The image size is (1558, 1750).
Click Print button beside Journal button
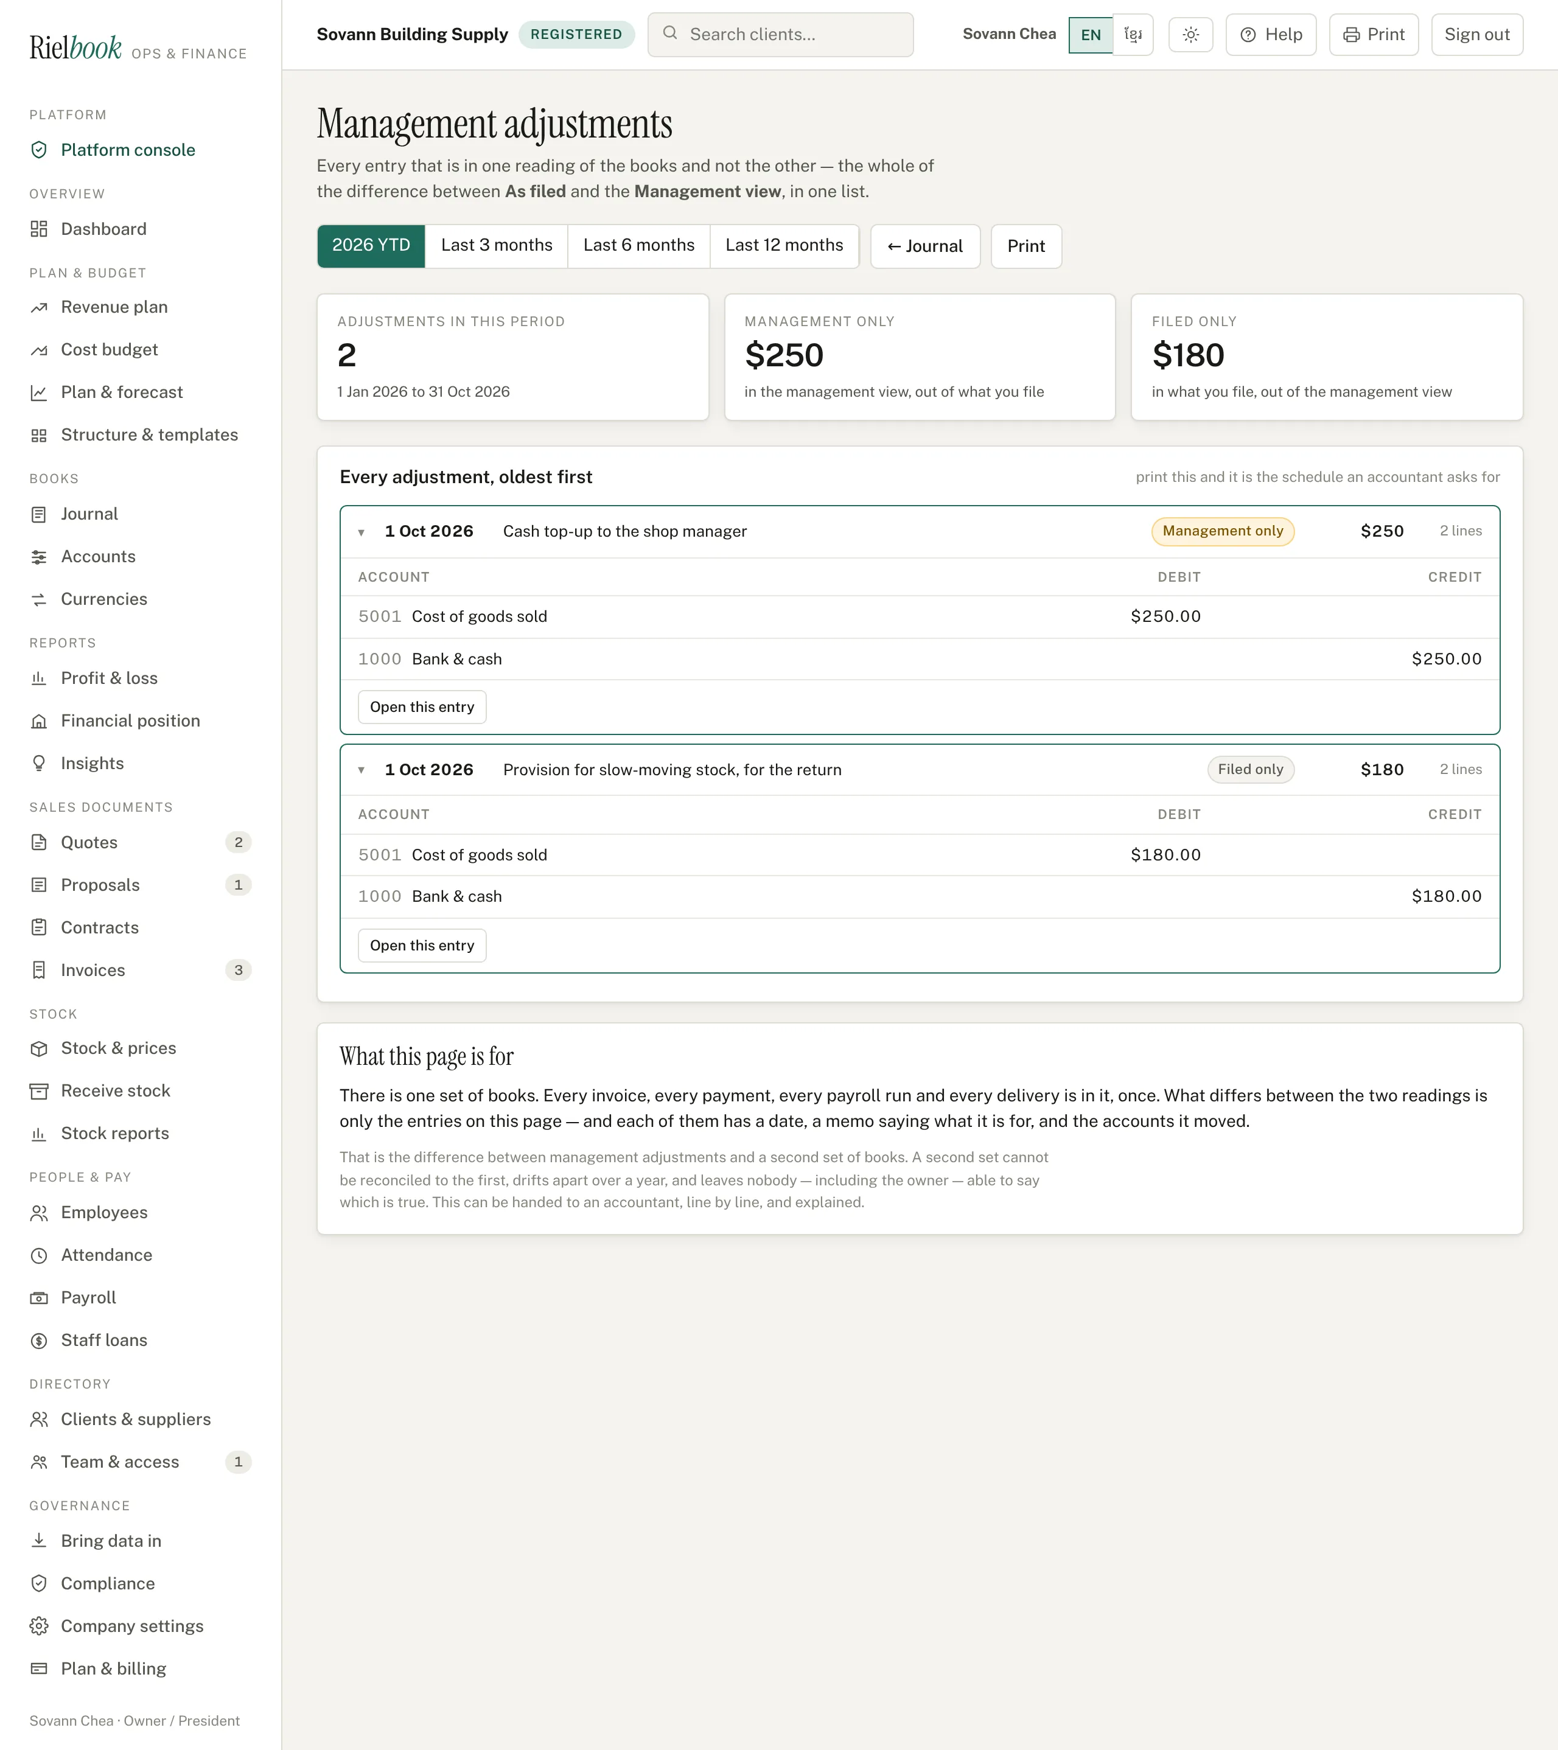pos(1026,246)
